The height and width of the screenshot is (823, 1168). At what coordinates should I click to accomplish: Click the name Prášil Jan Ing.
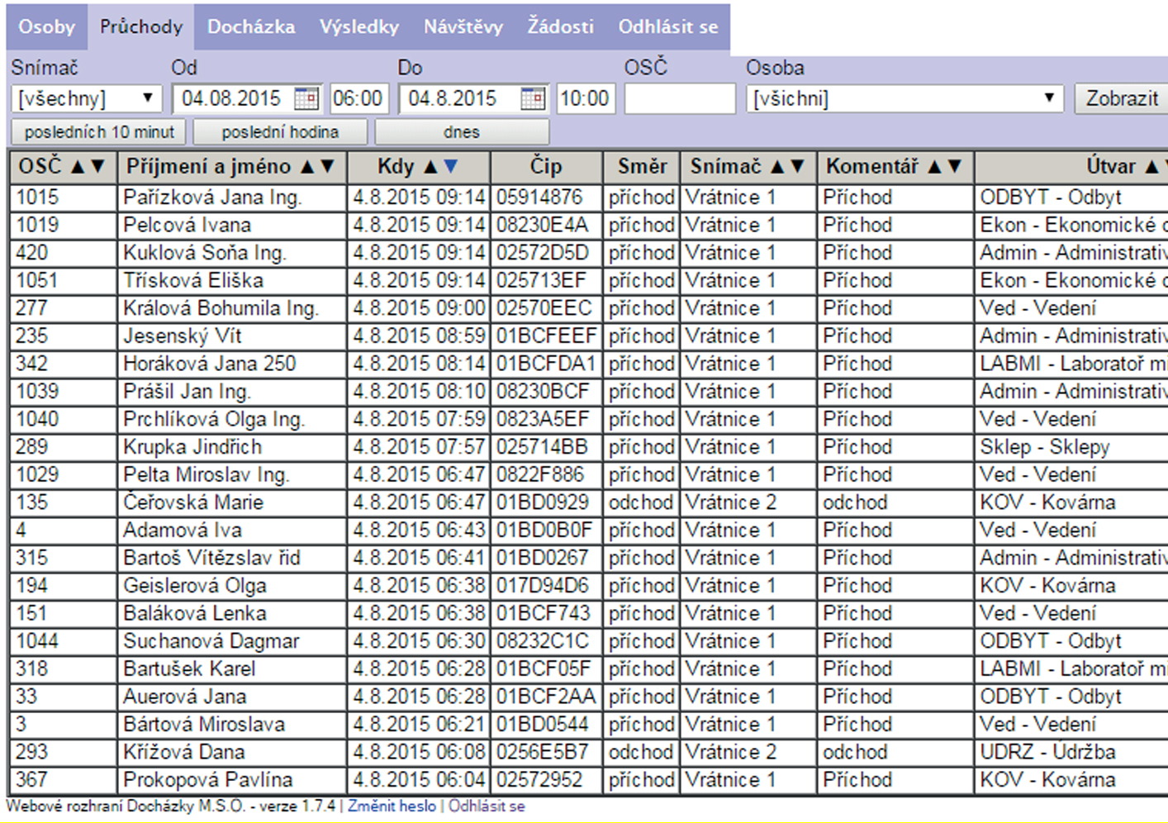tap(187, 392)
